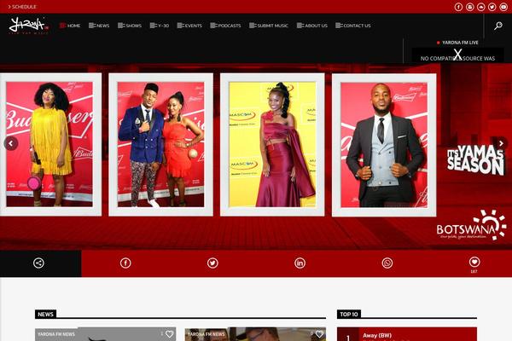
Task: Open the share icon in black panel
Action: click(x=38, y=263)
